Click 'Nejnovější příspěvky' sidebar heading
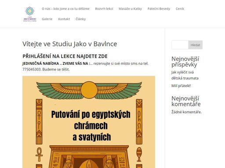The width and height of the screenshot is (225, 168). pyautogui.click(x=185, y=62)
